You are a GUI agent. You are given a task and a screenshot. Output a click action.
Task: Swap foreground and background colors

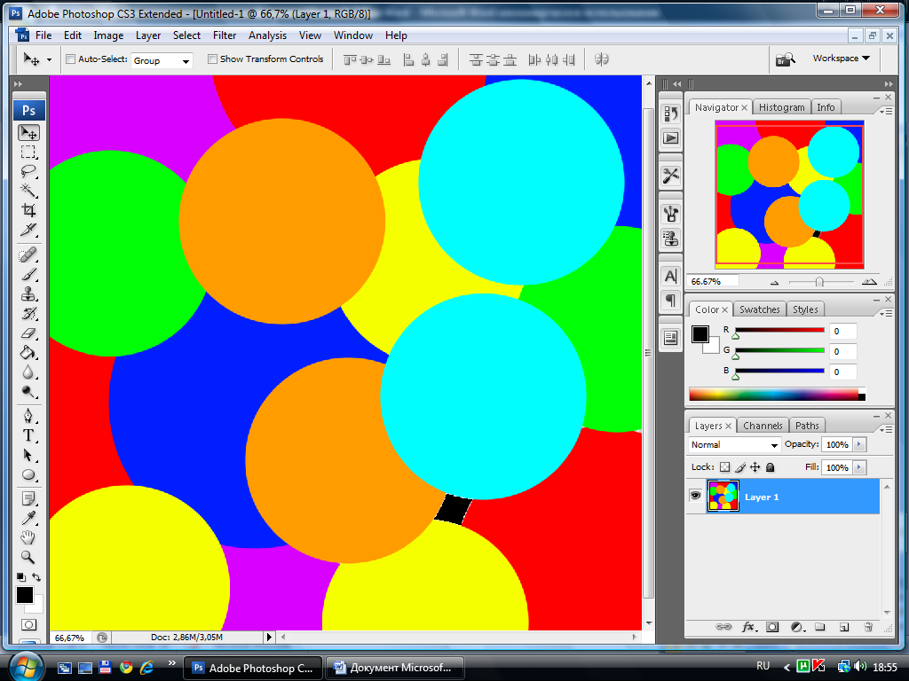tap(36, 577)
